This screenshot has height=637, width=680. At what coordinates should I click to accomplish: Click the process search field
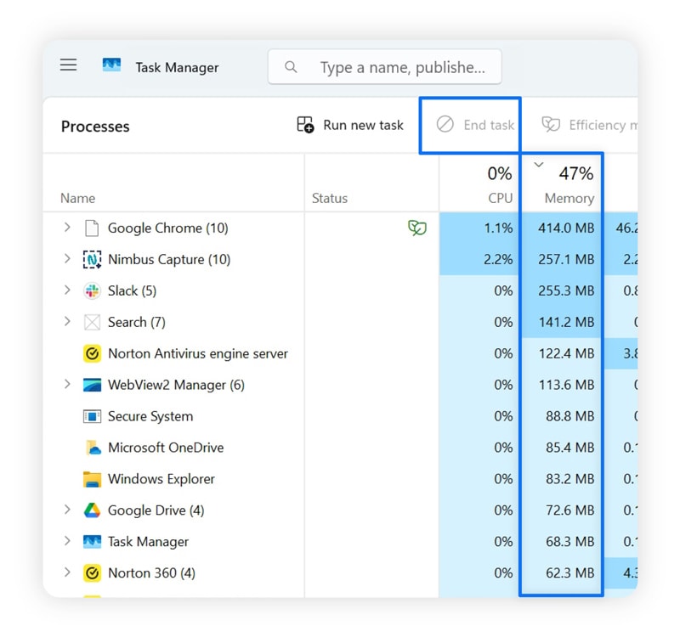pyautogui.click(x=385, y=67)
